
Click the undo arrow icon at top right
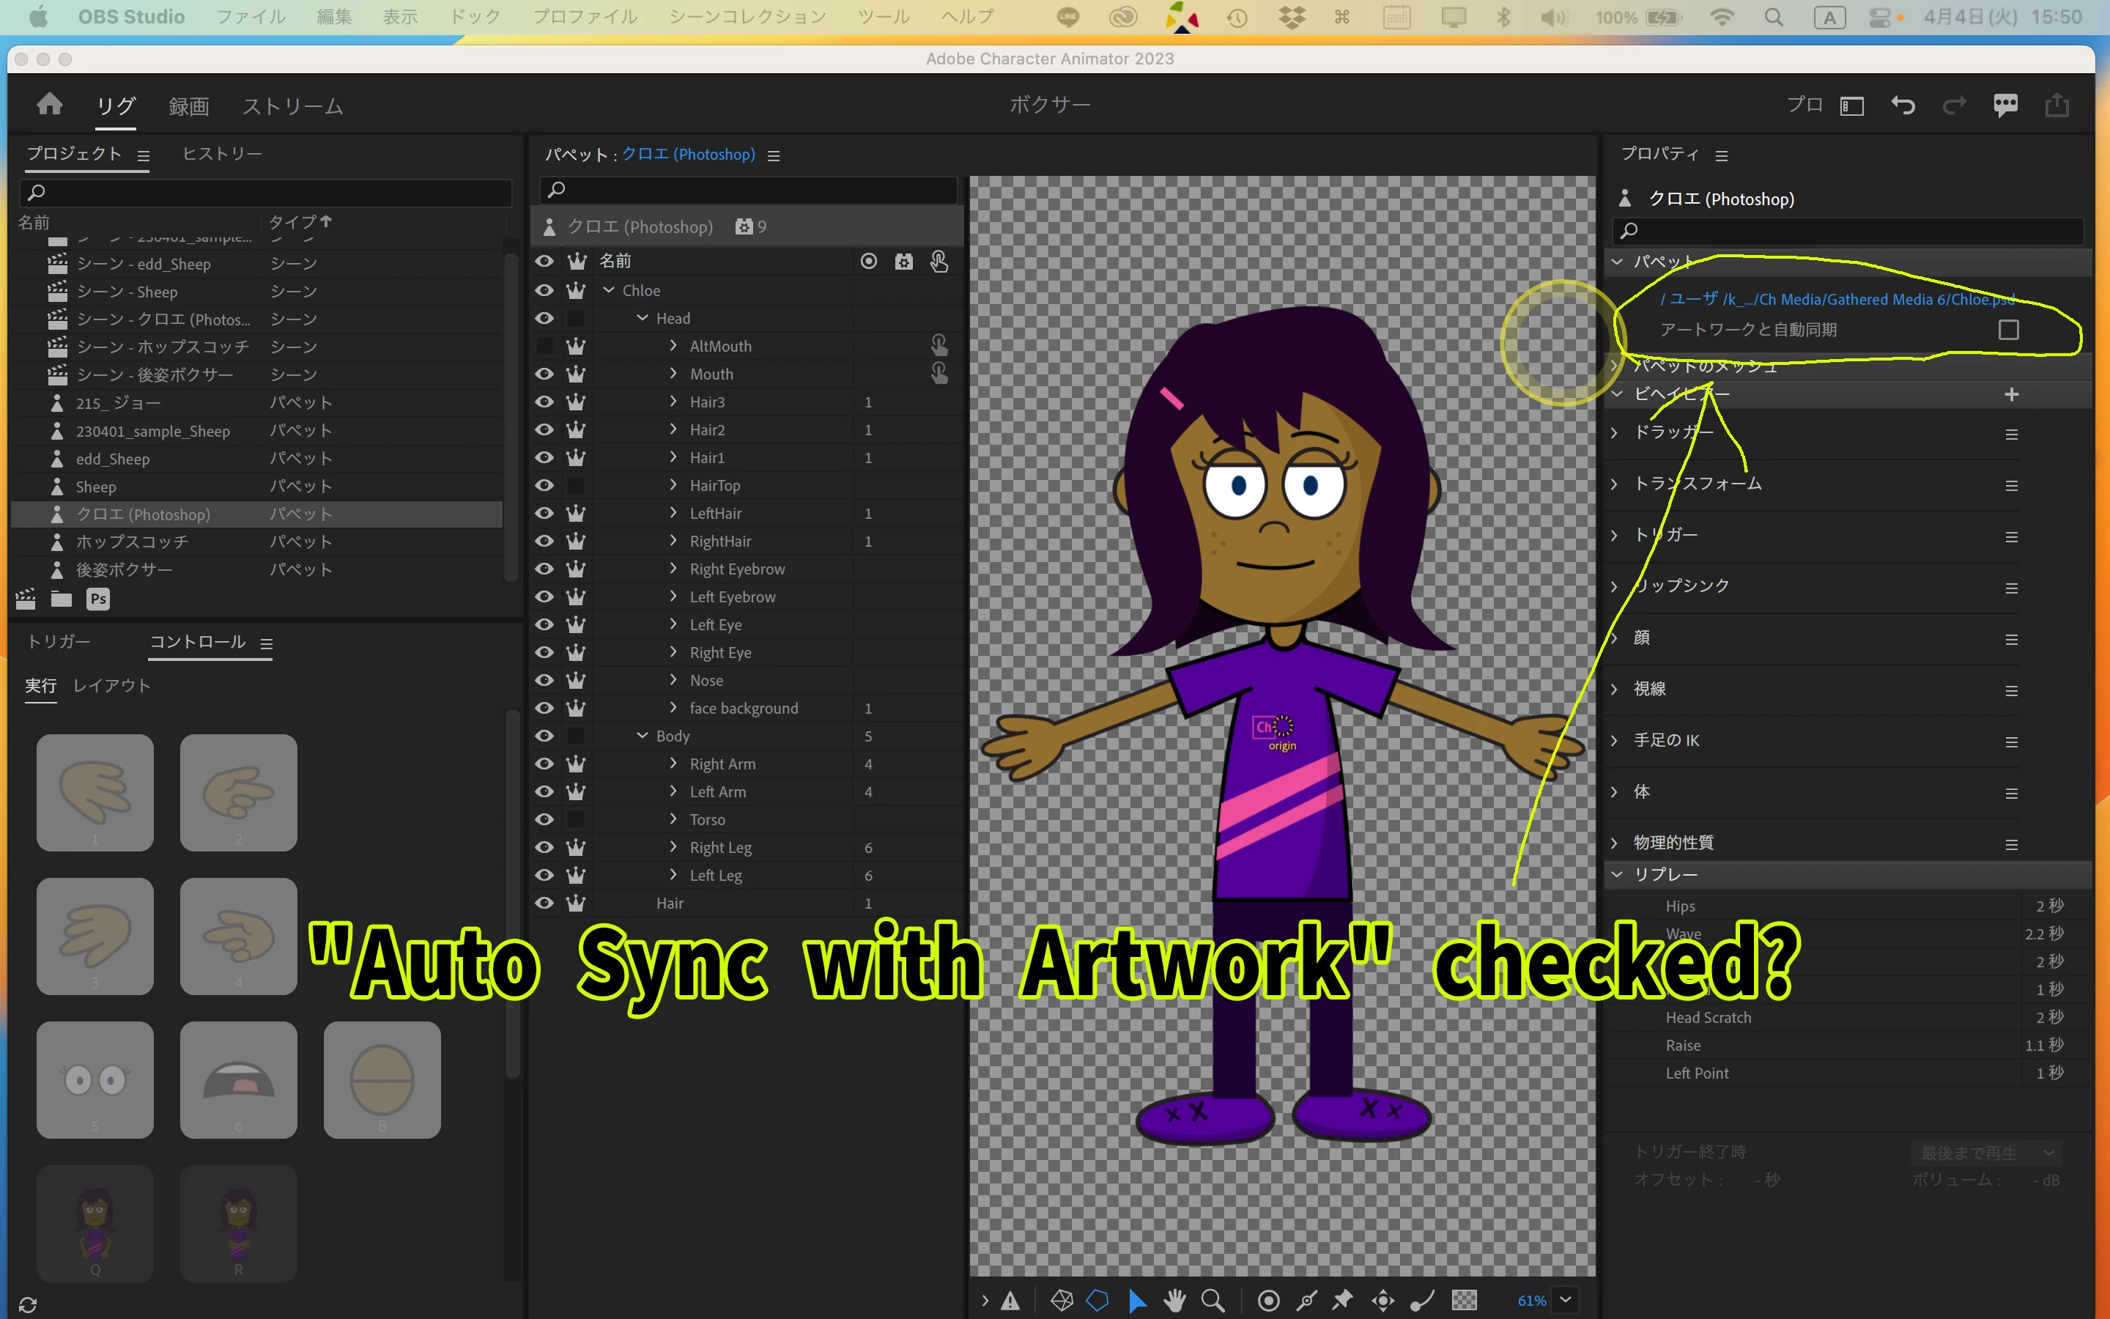click(1903, 106)
